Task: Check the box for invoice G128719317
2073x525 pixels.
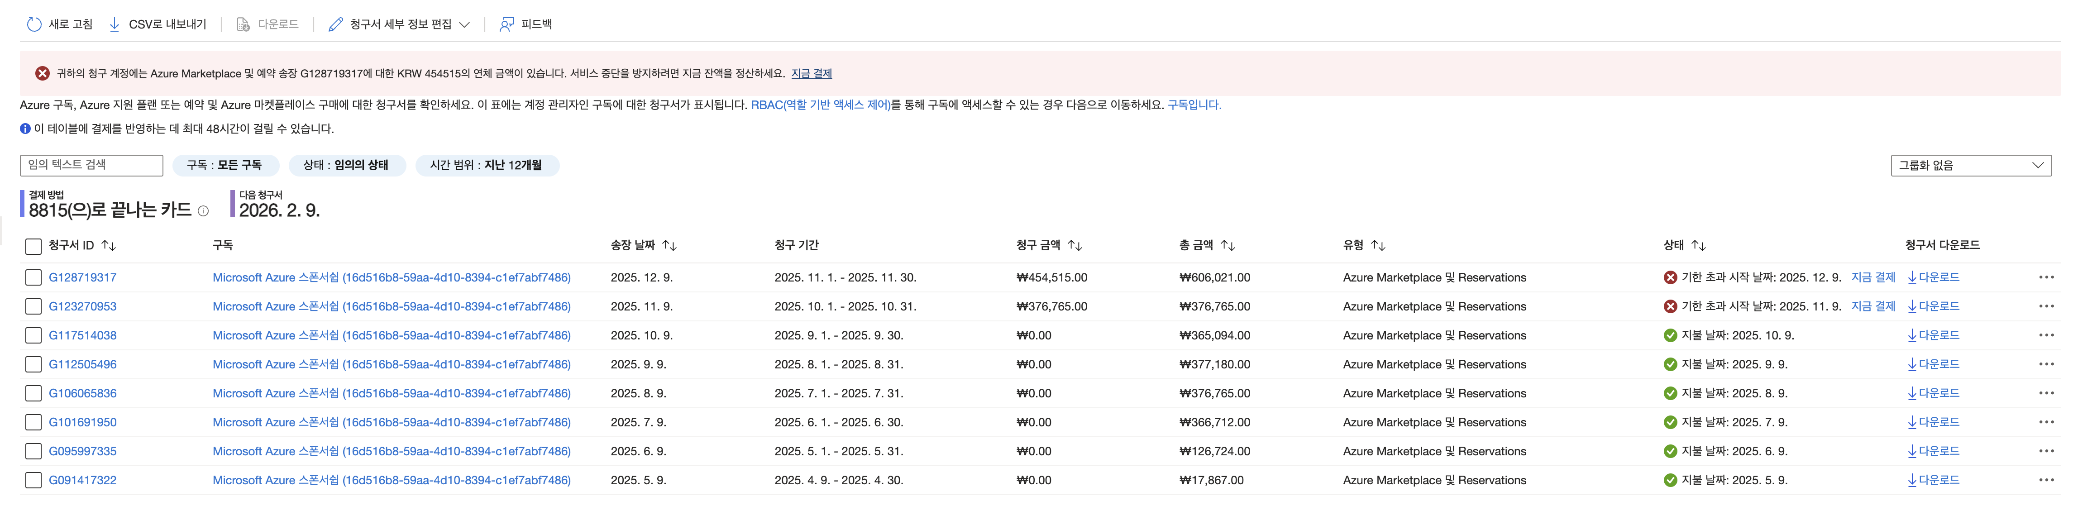Action: tap(33, 278)
